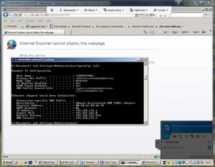Open the File menu in Internet Explorer
The height and width of the screenshot is (167, 215).
(x=6, y=21)
